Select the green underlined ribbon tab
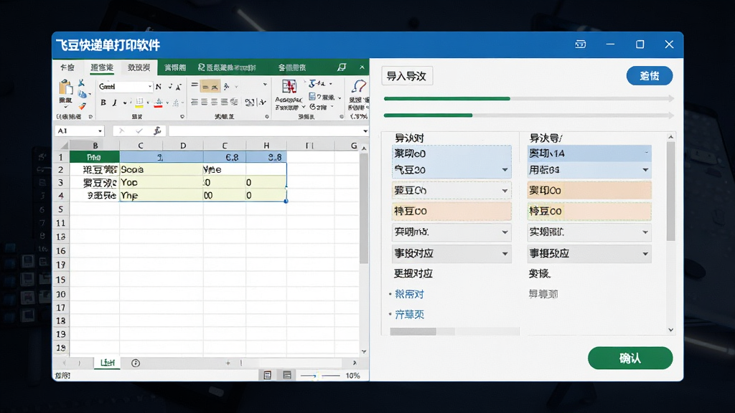 pos(102,68)
